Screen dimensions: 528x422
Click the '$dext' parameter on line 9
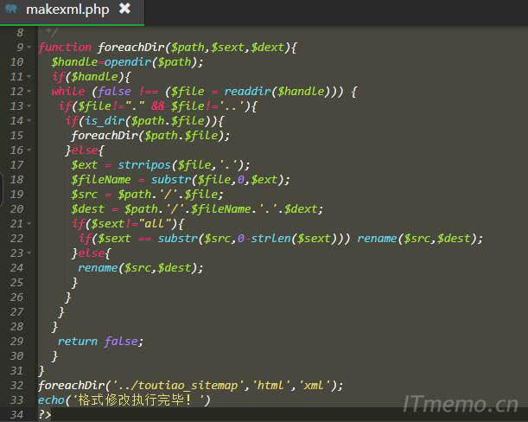click(268, 48)
